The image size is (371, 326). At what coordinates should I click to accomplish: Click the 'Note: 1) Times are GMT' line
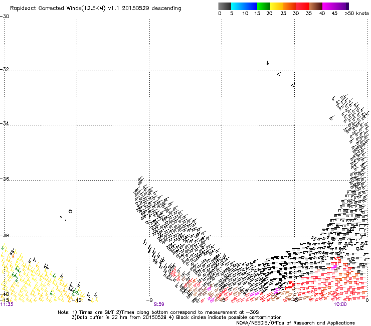[158, 312]
